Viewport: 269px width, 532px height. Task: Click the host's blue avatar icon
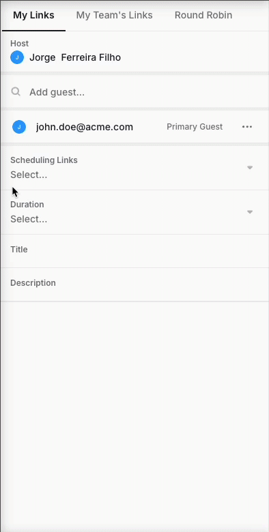click(17, 57)
